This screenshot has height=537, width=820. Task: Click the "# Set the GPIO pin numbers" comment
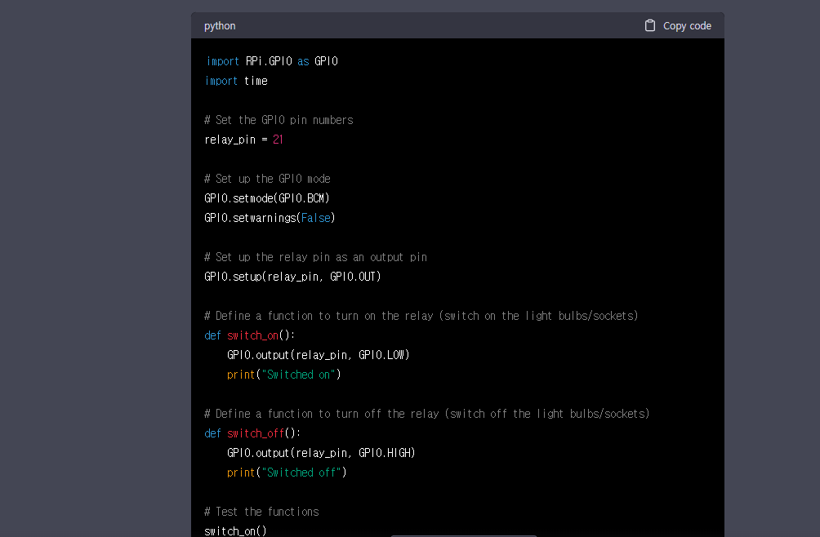coord(279,120)
